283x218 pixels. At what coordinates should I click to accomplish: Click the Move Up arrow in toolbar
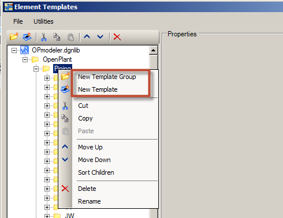pos(87,36)
